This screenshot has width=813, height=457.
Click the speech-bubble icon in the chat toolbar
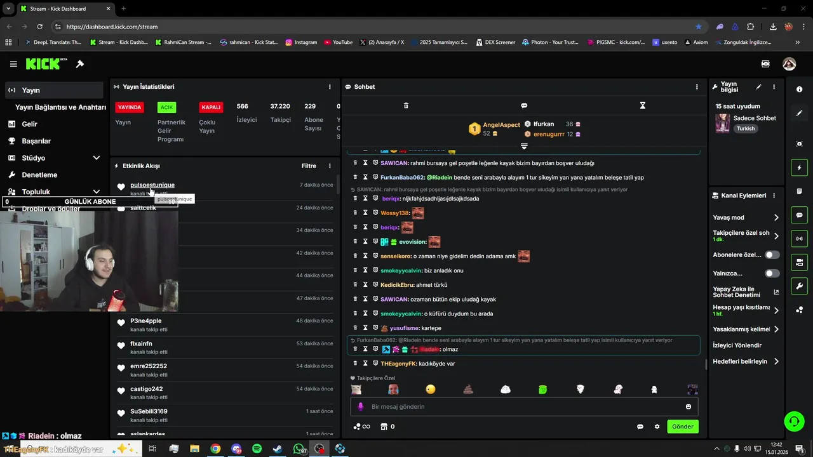(524, 105)
